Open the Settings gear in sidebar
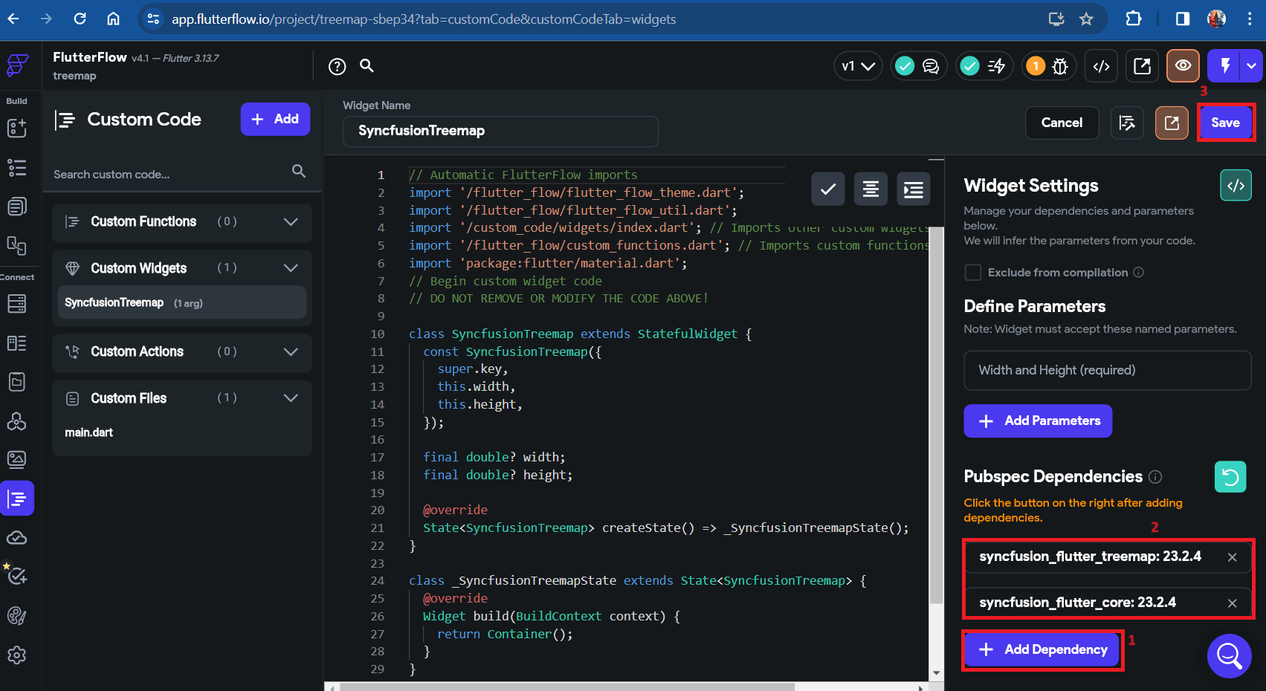Screen dimensions: 1266x691 (16, 655)
